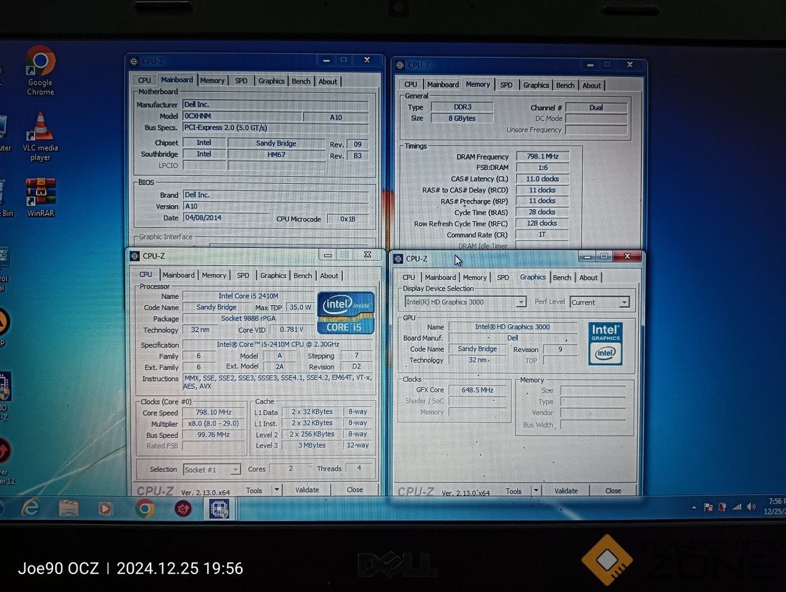Click the motherboard Model field 0CXHNM
Screen dimensions: 786x592
[242, 116]
